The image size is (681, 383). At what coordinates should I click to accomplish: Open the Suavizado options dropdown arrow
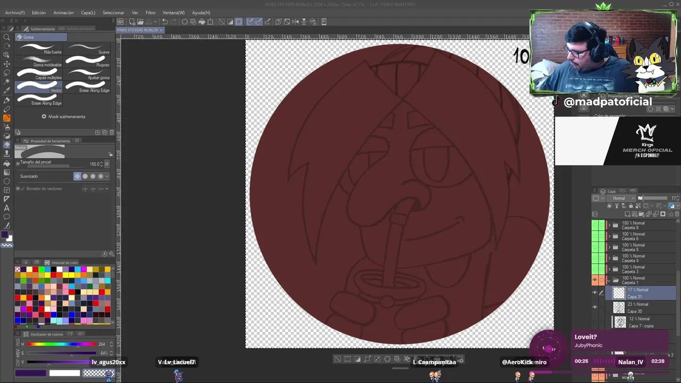click(x=107, y=176)
